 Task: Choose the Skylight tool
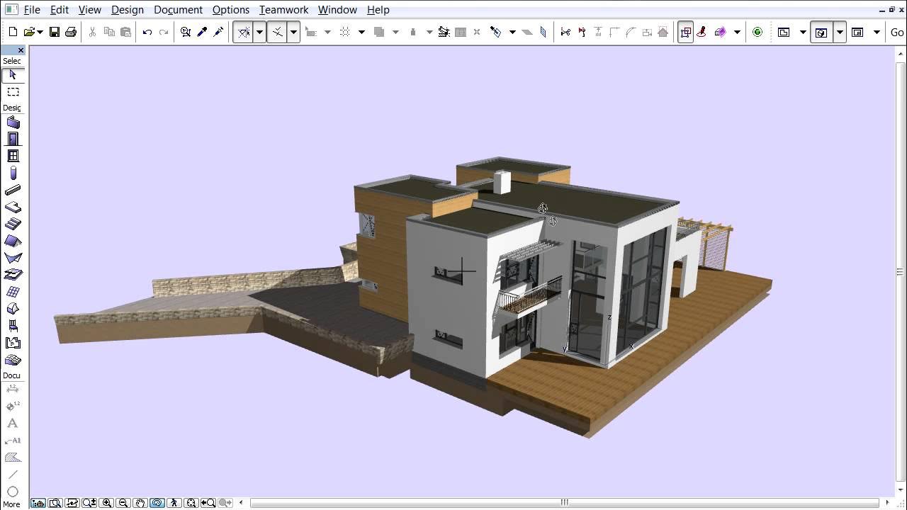coord(13,275)
